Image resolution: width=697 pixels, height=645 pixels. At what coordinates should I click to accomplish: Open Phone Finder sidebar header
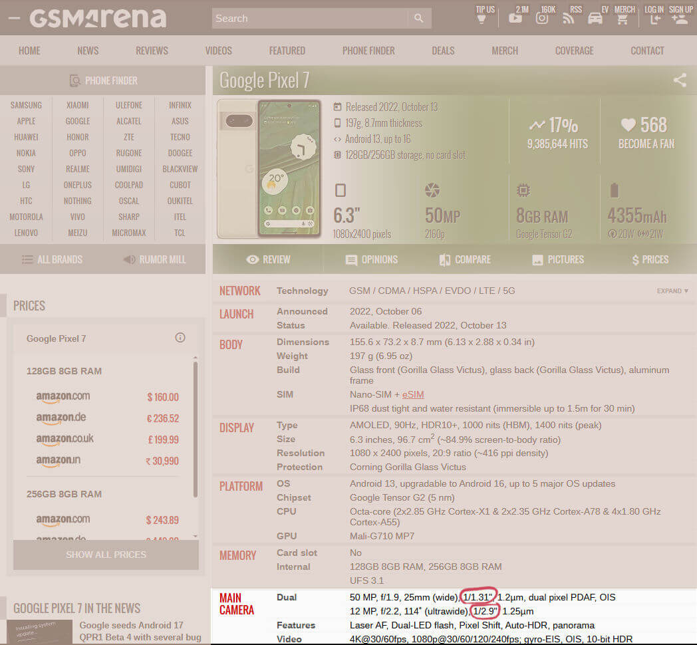103,80
